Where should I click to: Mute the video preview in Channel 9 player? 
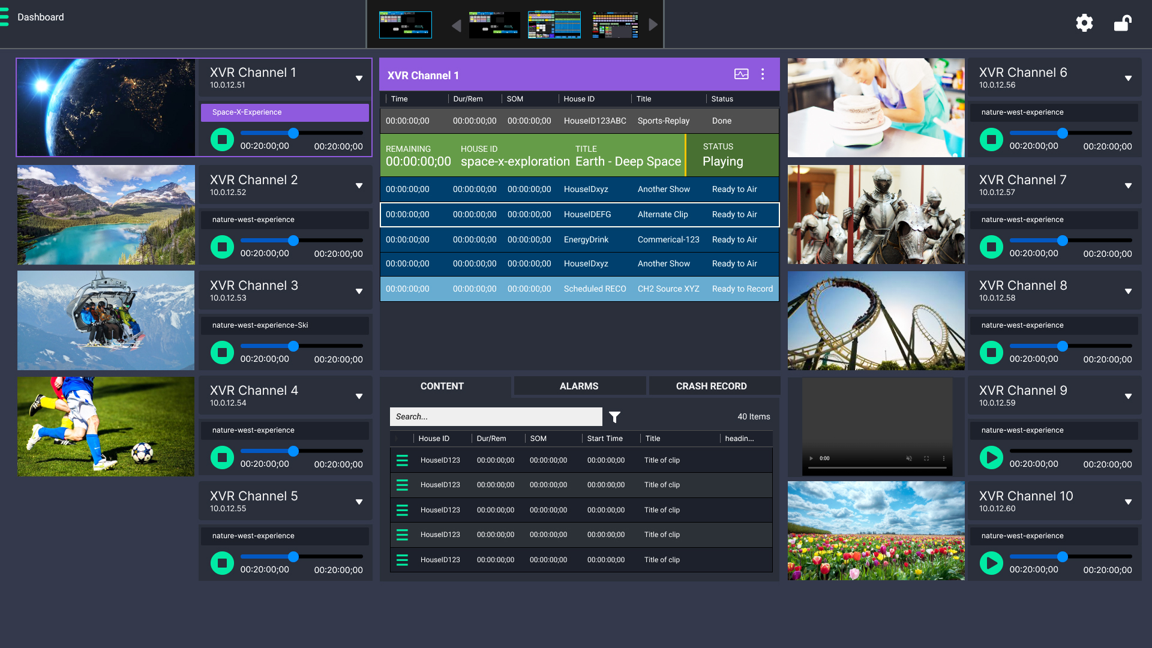pos(909,458)
